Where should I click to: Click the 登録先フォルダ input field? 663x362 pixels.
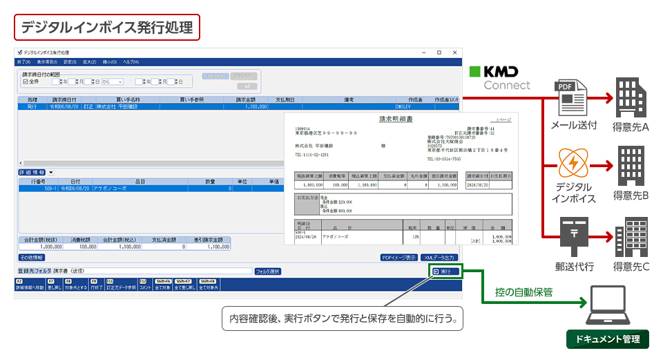pos(152,271)
